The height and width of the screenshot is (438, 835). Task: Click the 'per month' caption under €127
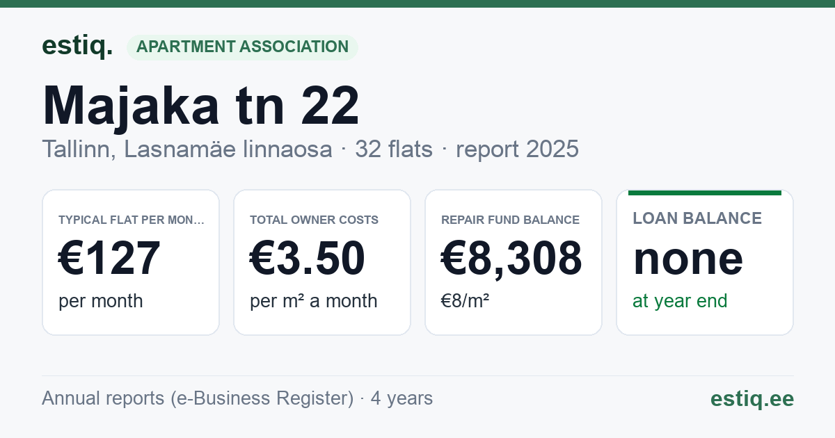(100, 301)
